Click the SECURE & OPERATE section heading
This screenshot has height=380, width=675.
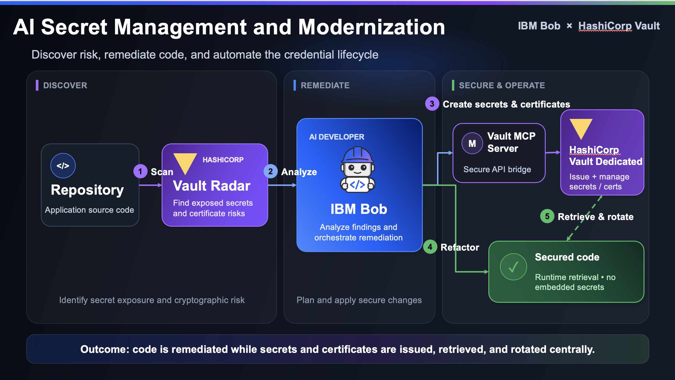tap(502, 85)
